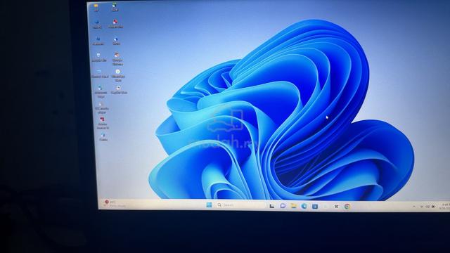The image size is (450, 253).
Task: Select the yellow folder desktop icon
Action: [x=96, y=8]
